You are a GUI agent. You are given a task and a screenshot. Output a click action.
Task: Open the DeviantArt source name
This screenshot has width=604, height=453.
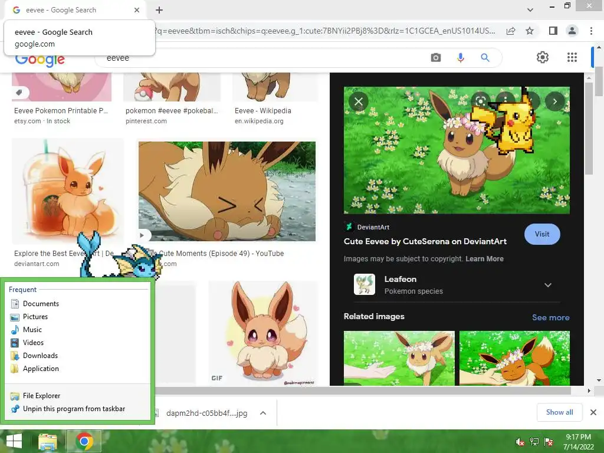(373, 227)
